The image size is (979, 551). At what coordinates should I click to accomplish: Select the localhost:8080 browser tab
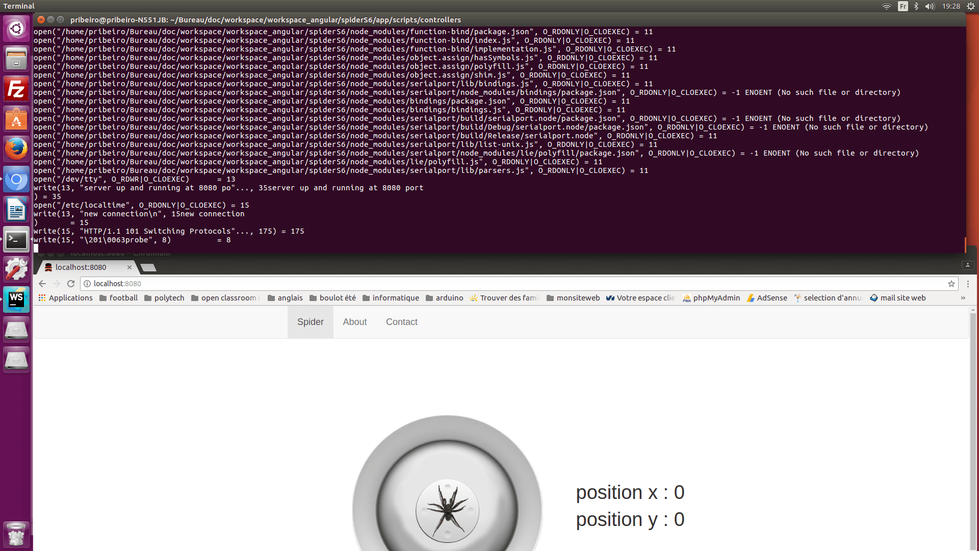coord(82,267)
